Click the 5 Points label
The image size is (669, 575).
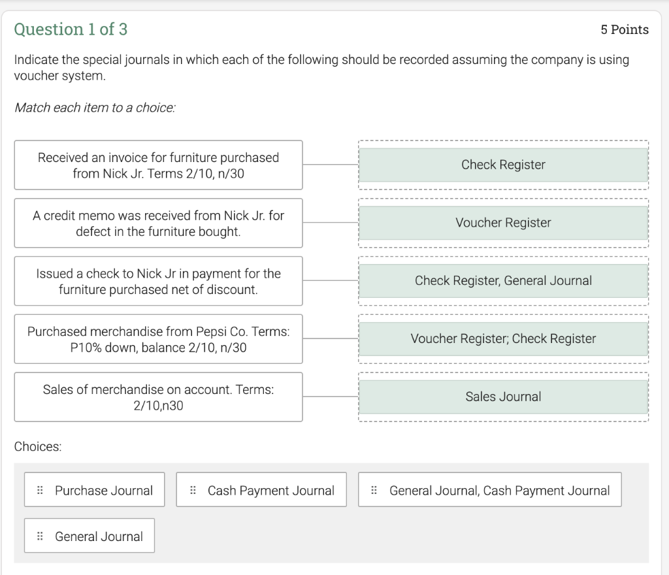click(x=625, y=29)
